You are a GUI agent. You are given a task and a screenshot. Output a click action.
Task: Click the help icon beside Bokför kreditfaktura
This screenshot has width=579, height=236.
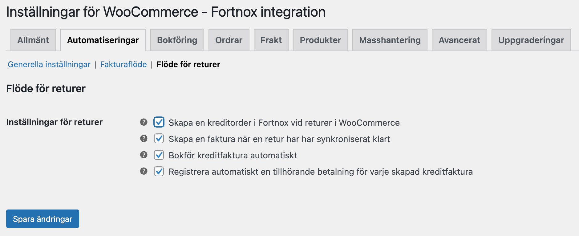point(144,155)
